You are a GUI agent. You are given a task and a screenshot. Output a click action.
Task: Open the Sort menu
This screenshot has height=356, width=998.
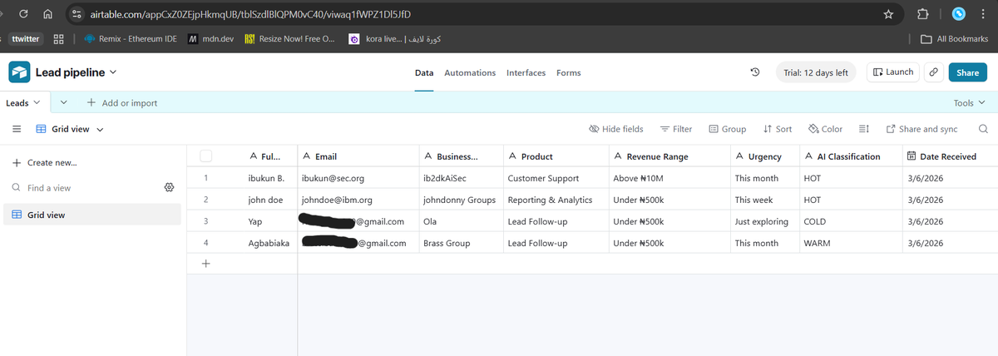(x=777, y=129)
